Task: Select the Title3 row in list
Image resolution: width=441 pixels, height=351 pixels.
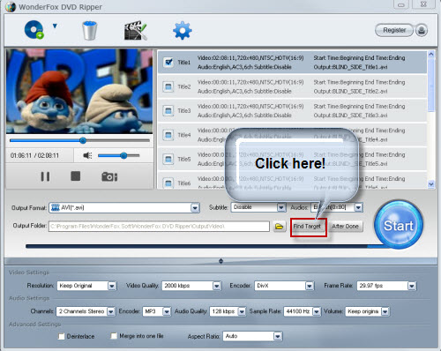Action: pos(292,110)
